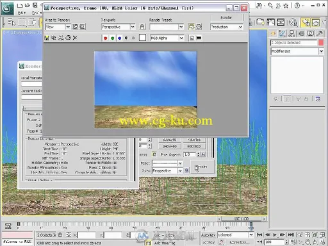
Task: Toggle the Auto Key button
Action: [208, 235]
